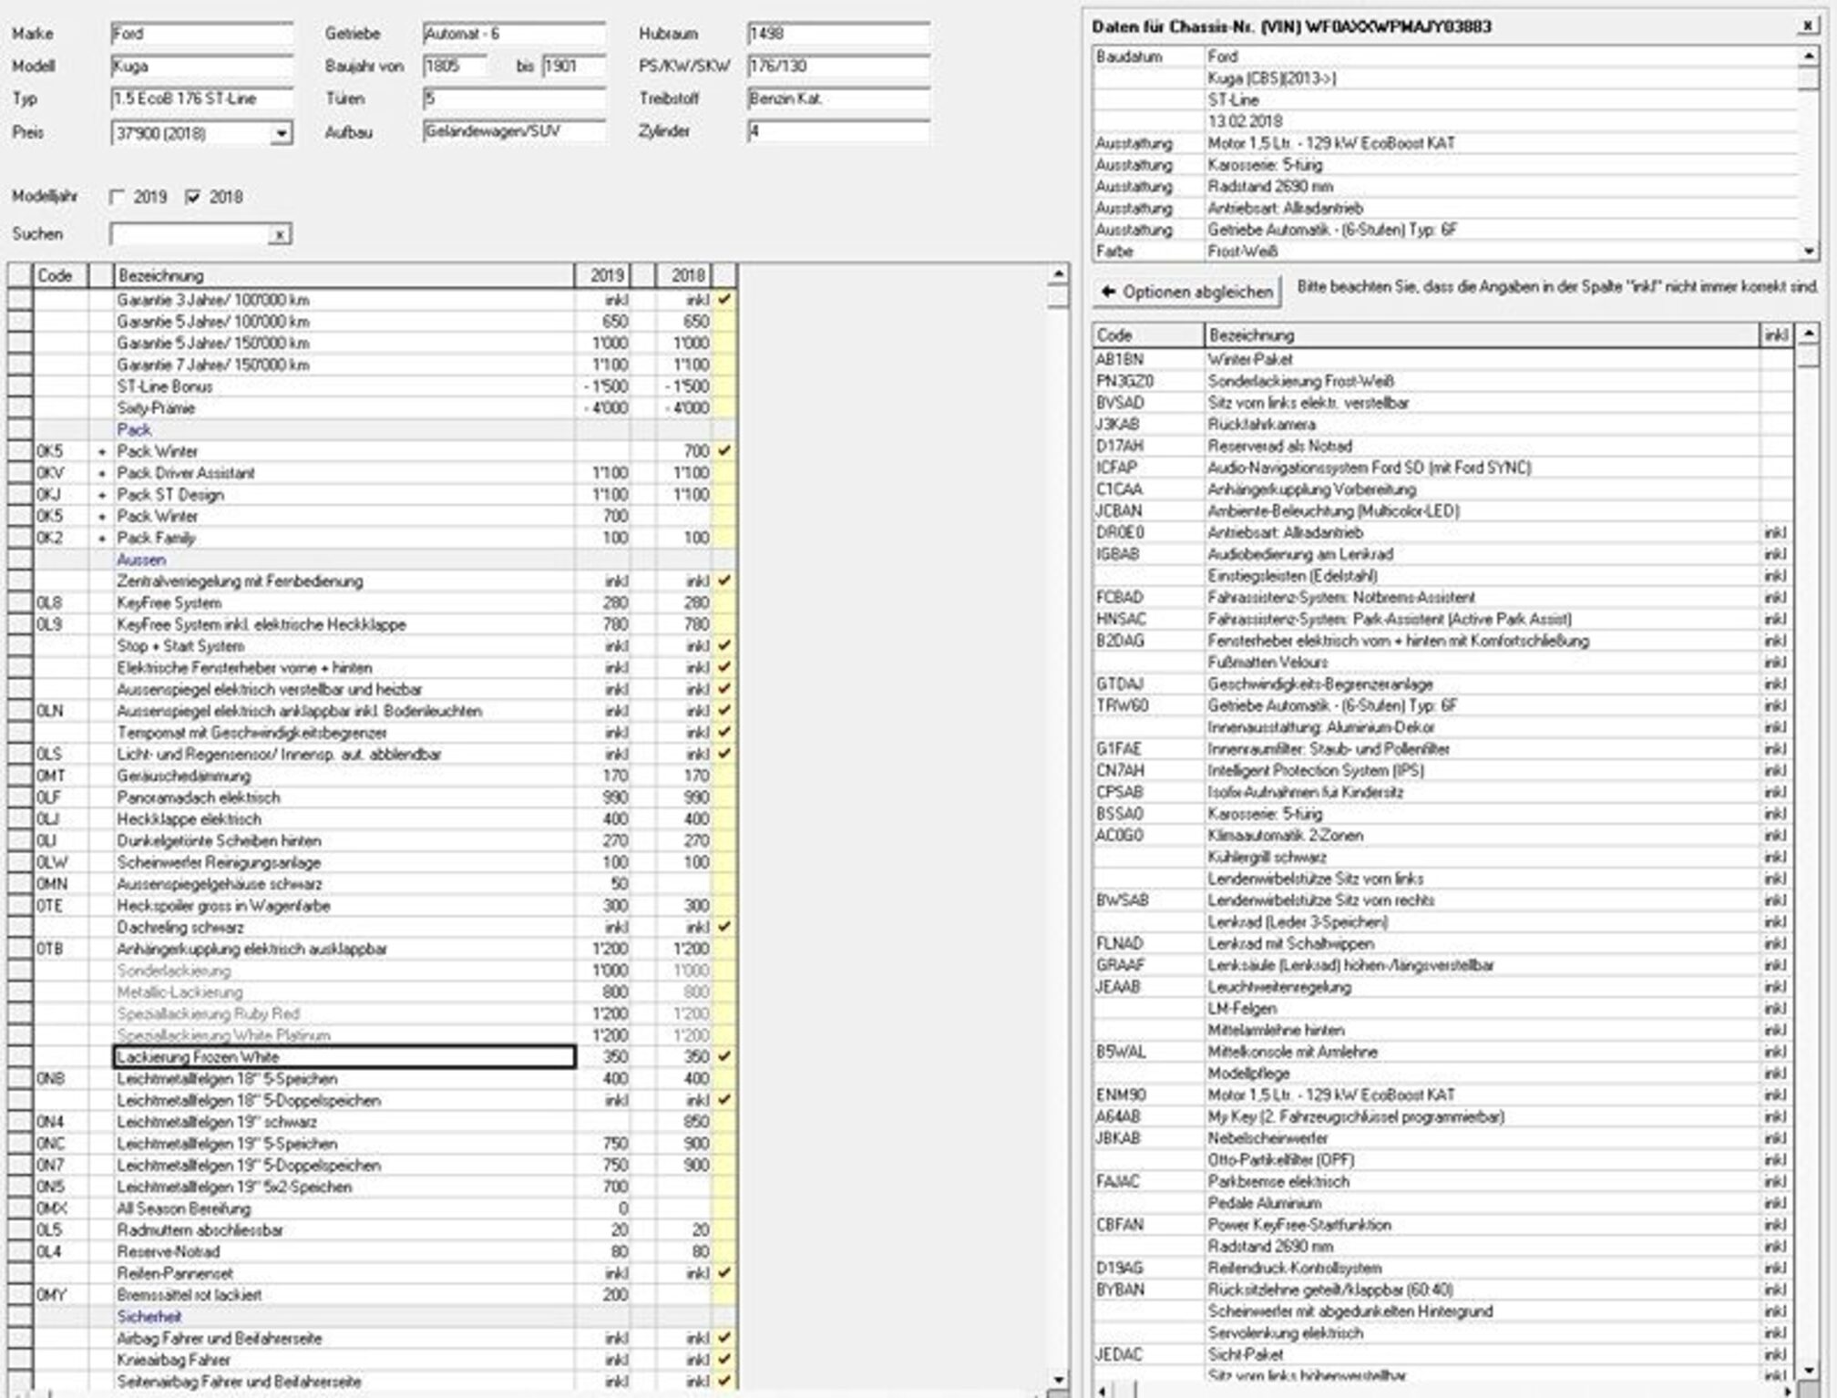The width and height of the screenshot is (1837, 1398).
Task: Click down arrow of Baudatum list scrollbar
Action: tap(1808, 251)
